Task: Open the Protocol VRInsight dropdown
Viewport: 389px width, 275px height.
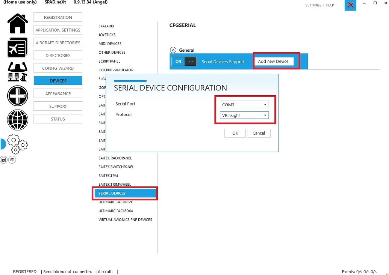Action: tap(244, 116)
